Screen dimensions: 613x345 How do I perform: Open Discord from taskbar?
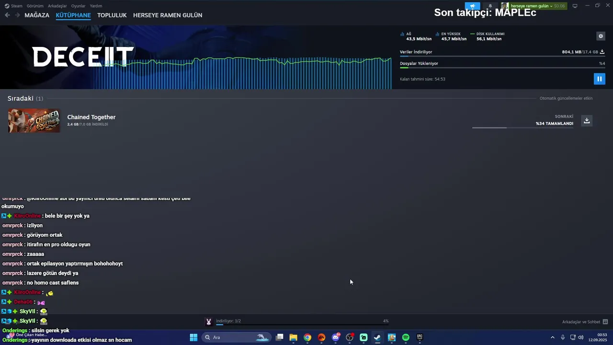click(336, 337)
